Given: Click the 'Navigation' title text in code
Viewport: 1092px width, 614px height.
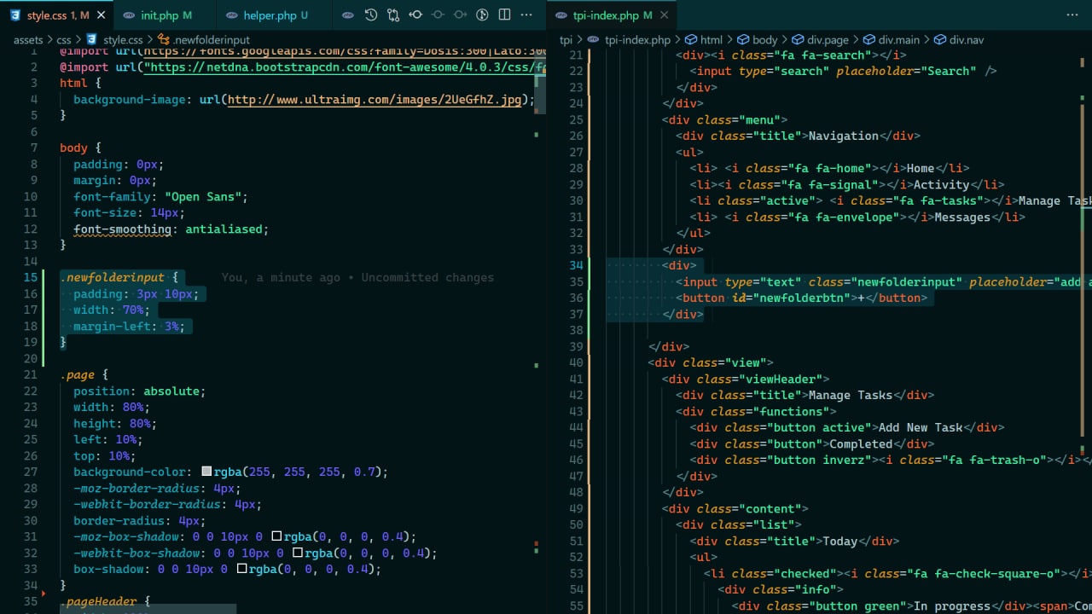Looking at the screenshot, I should click(x=843, y=136).
